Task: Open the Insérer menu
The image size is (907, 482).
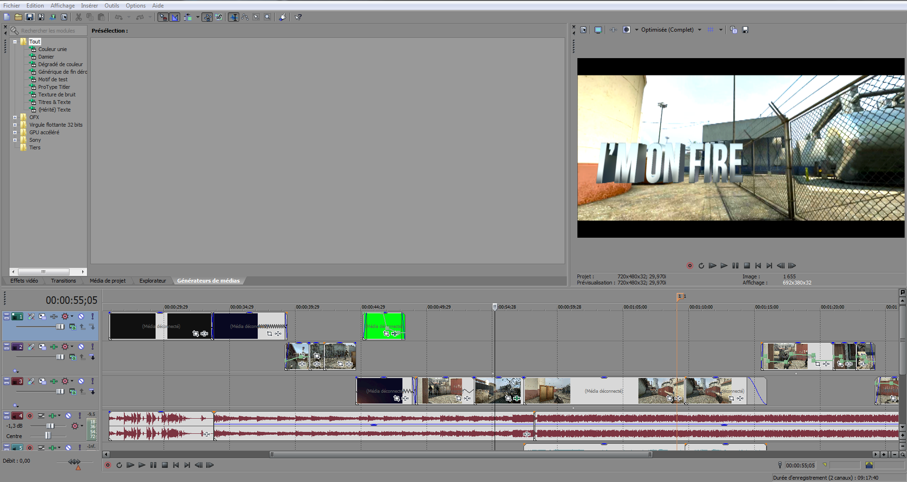Action: click(x=89, y=6)
